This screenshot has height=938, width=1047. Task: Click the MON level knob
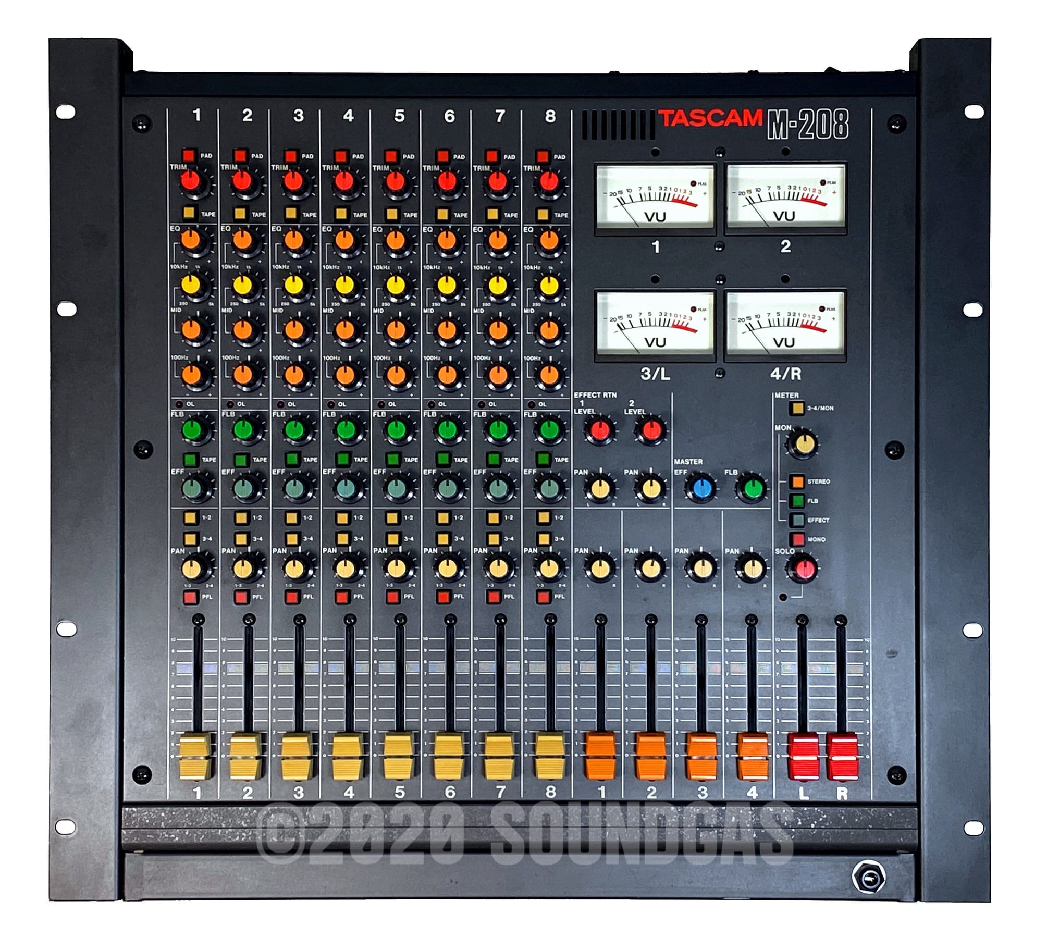[x=804, y=444]
